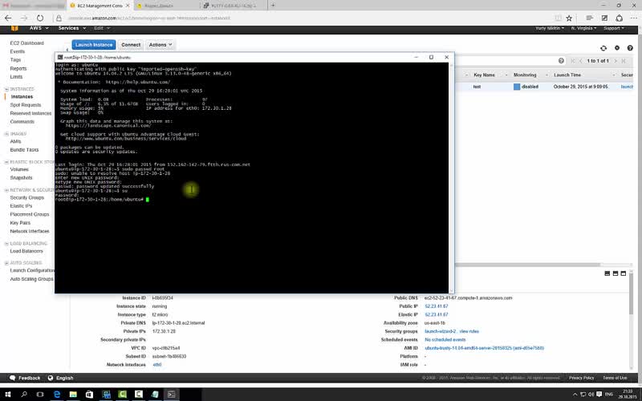Open a new browser tab
The image size is (642, 401).
pos(273,6)
